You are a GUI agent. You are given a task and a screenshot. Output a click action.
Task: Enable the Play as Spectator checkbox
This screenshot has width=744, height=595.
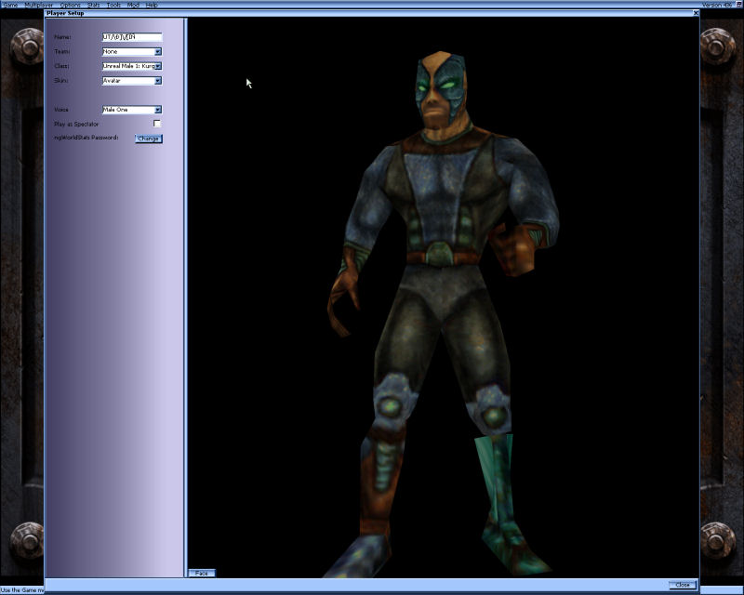[157, 122]
